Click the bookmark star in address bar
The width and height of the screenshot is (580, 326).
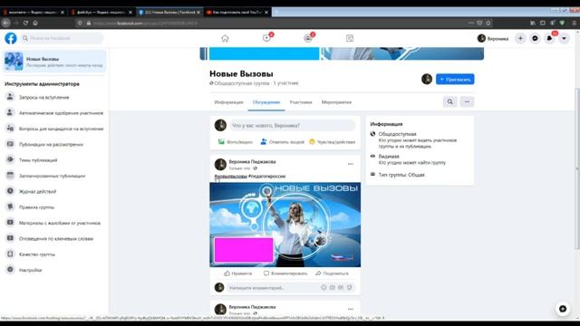coord(488,23)
